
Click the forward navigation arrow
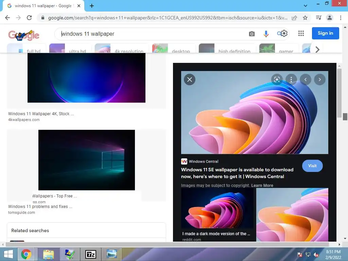[18, 18]
